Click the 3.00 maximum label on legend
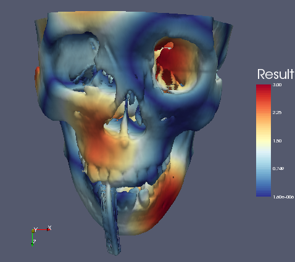 pyautogui.click(x=277, y=84)
